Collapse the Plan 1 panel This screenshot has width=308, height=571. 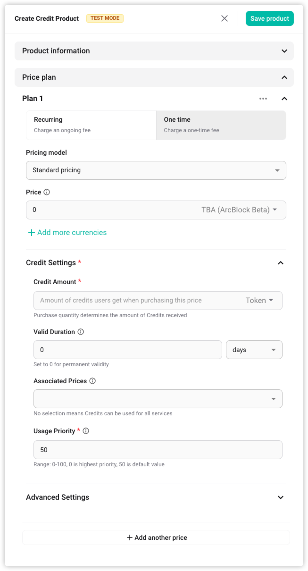pyautogui.click(x=284, y=99)
